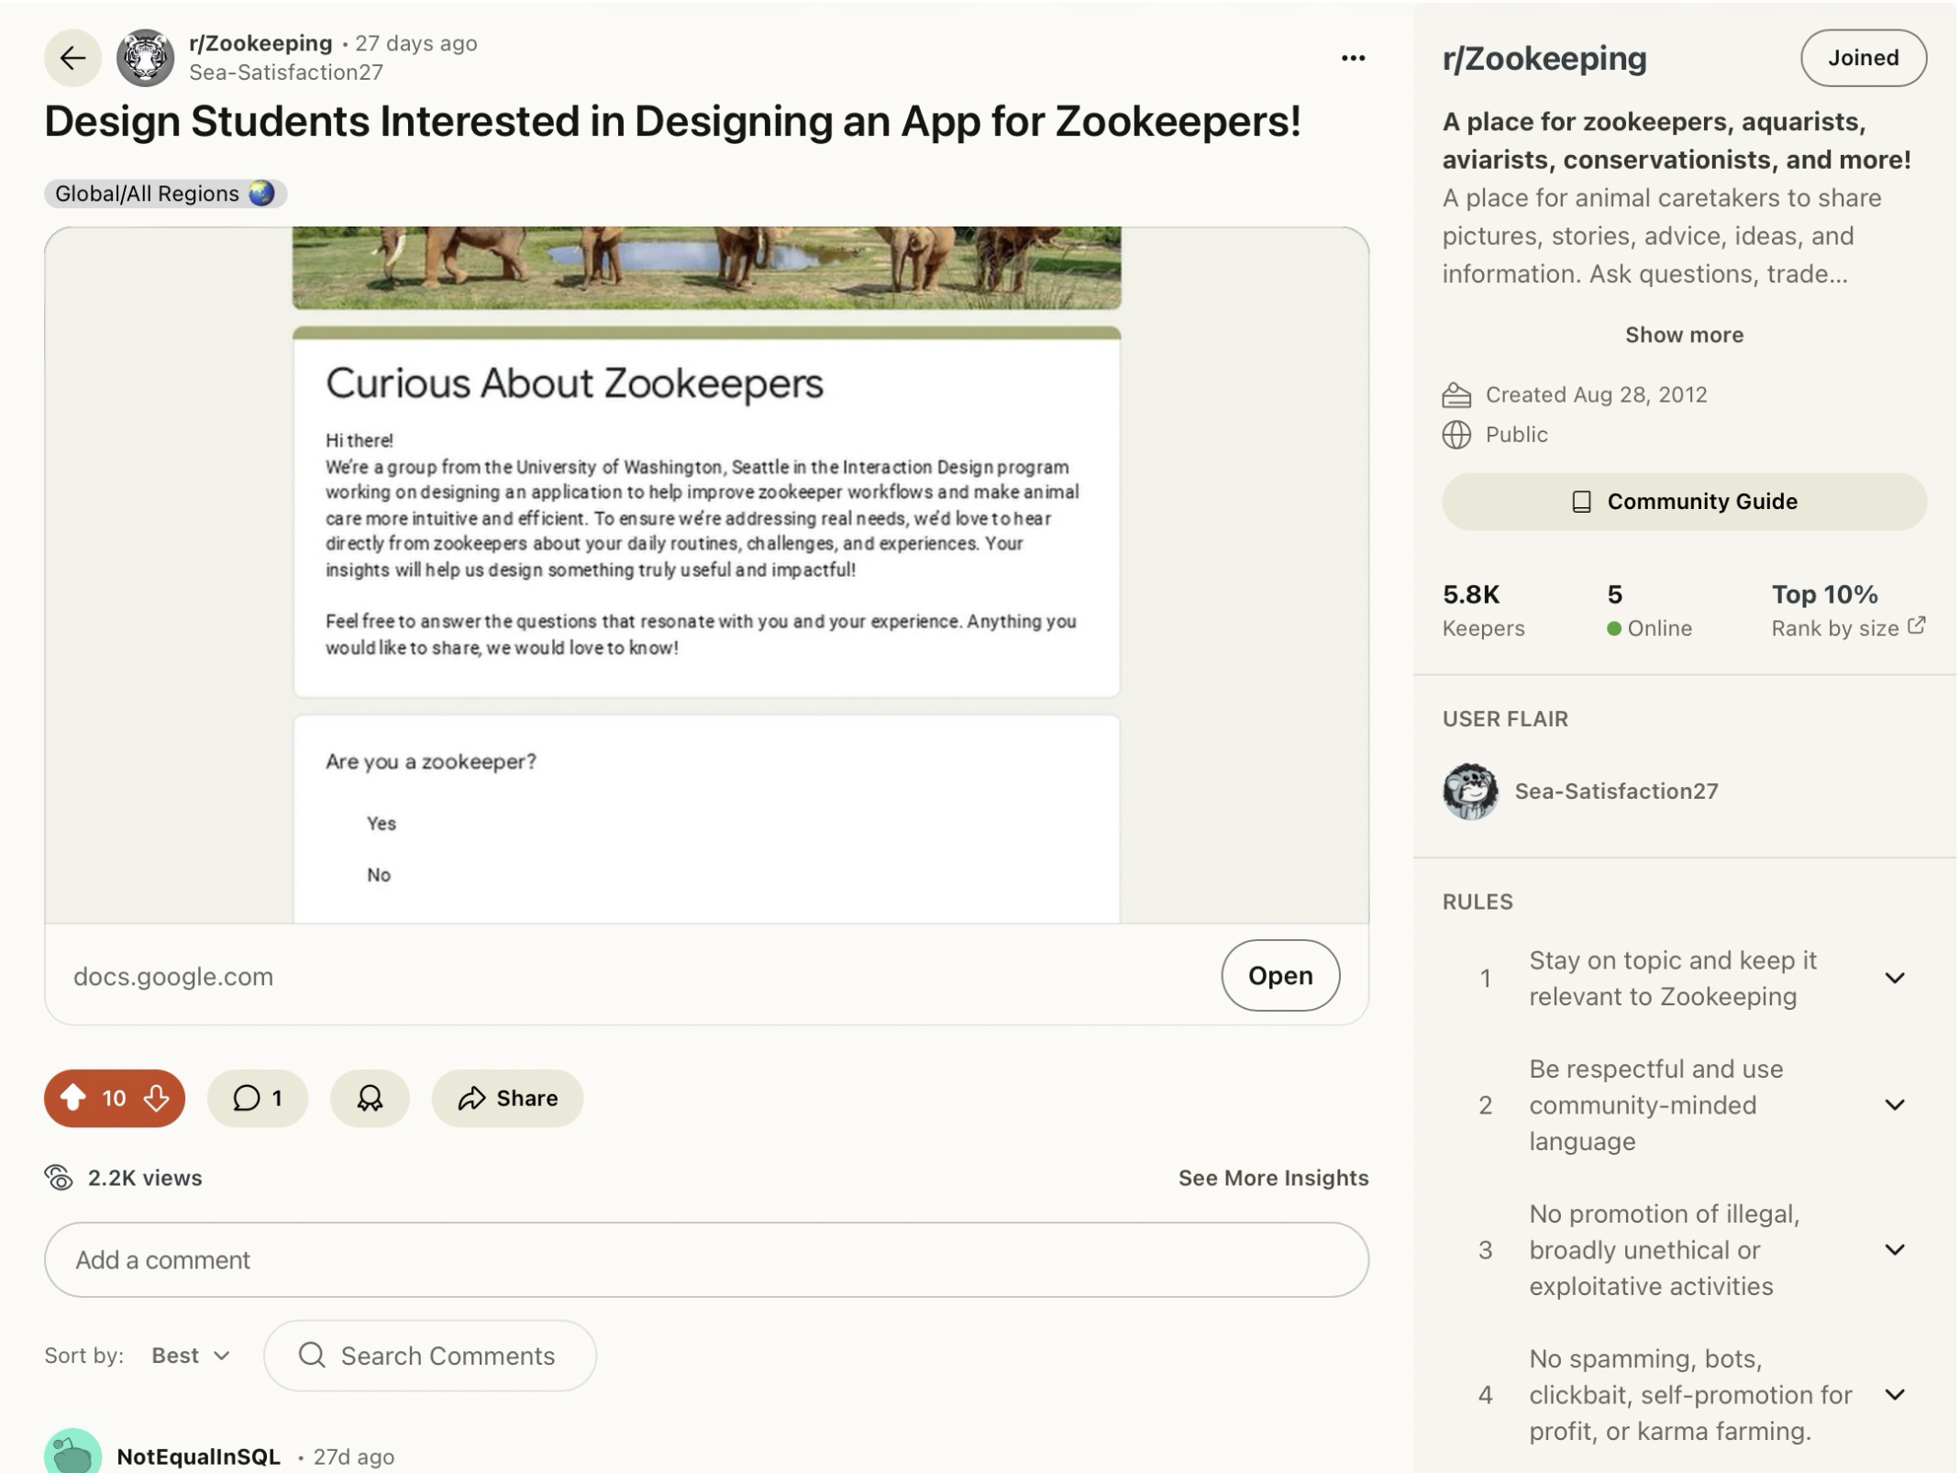Click the back arrow button
This screenshot has width=1959, height=1473.
[72, 58]
